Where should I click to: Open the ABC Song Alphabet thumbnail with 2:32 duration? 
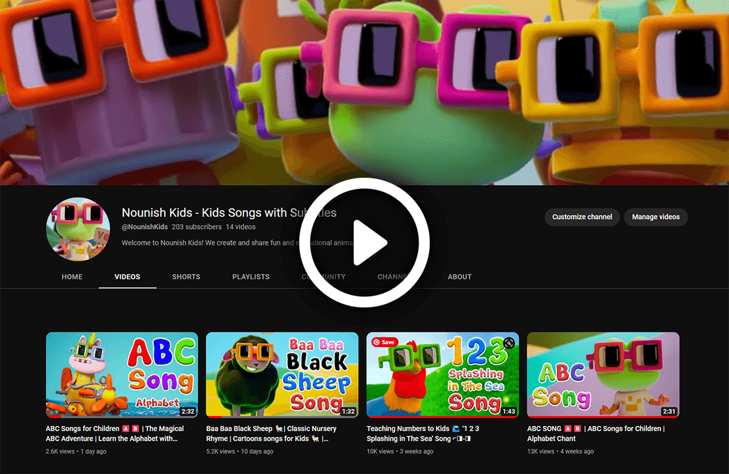point(122,375)
